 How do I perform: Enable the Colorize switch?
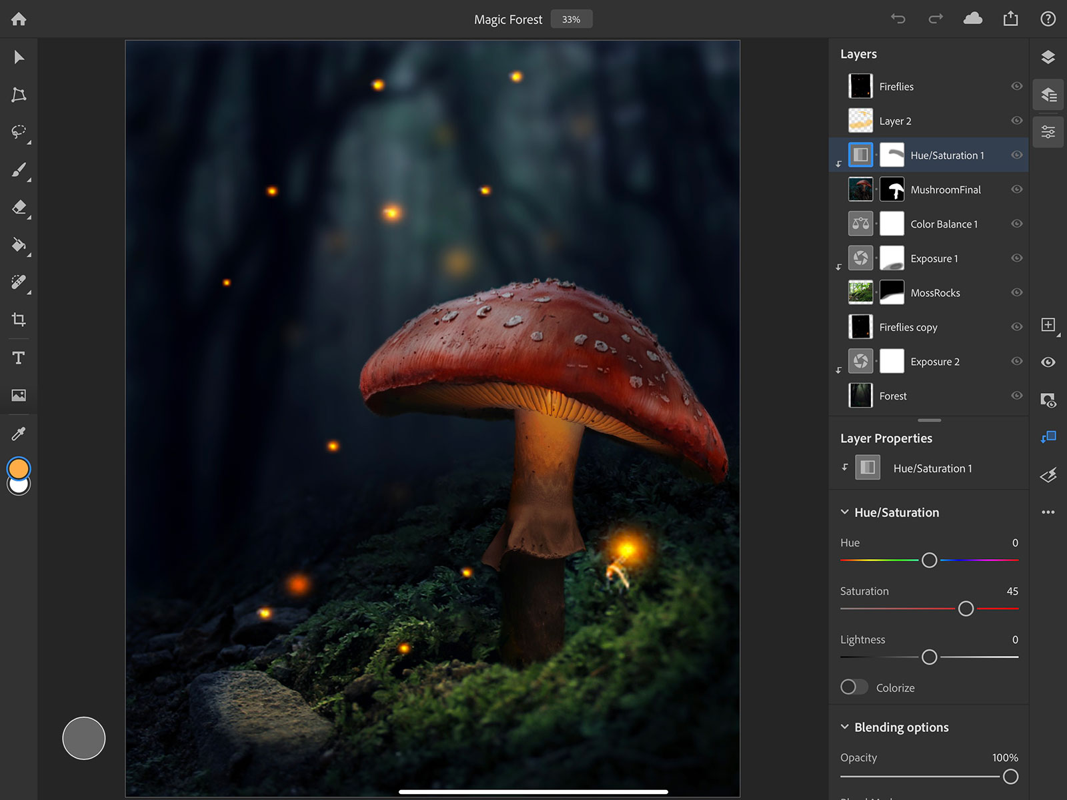854,687
